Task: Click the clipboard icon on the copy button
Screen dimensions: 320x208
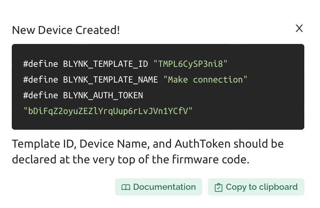Action: pos(218,187)
